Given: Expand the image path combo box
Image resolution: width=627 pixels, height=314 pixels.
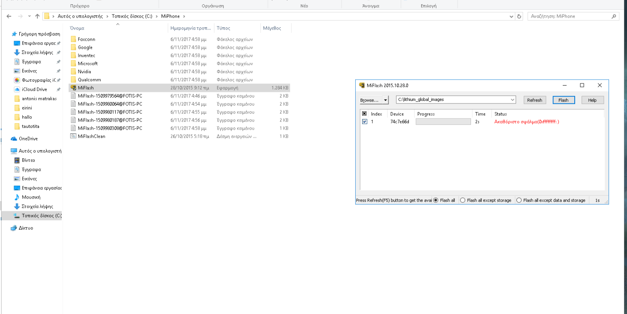Looking at the screenshot, I should 513,100.
